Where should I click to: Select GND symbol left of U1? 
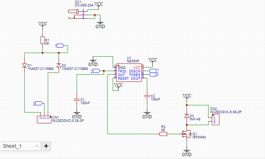[x=93, y=63]
